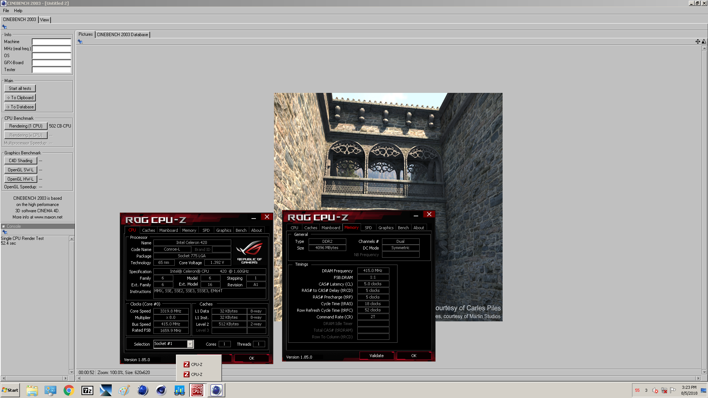Open Action Center flag icon
The width and height of the screenshot is (708, 398).
pos(673,390)
